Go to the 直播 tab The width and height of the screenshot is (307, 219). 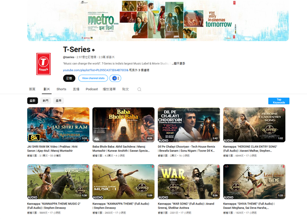(x=76, y=89)
